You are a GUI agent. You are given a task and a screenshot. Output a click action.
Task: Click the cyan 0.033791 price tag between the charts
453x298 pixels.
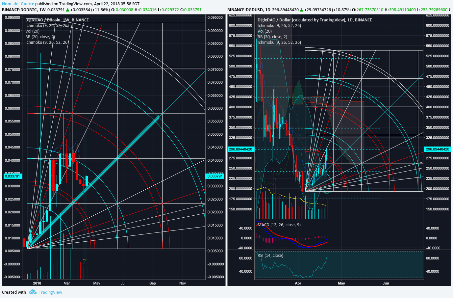(215, 176)
